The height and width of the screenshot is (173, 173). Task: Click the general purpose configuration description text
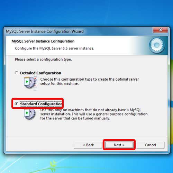94,114
